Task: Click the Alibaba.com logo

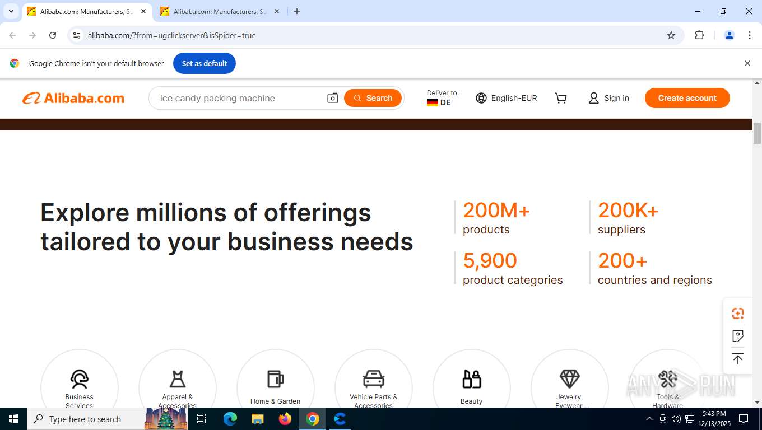Action: pos(73,98)
